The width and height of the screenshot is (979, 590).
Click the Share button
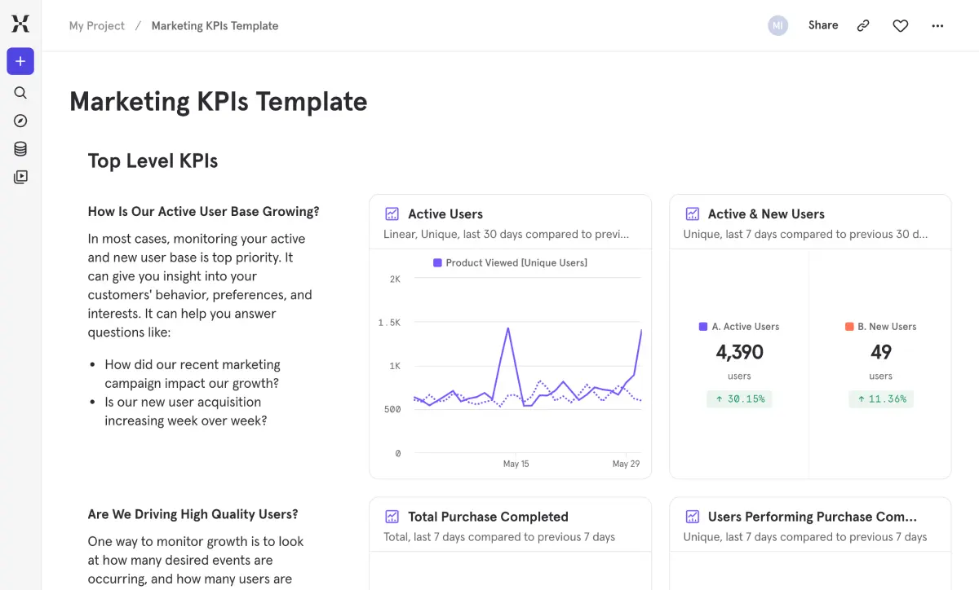822,25
